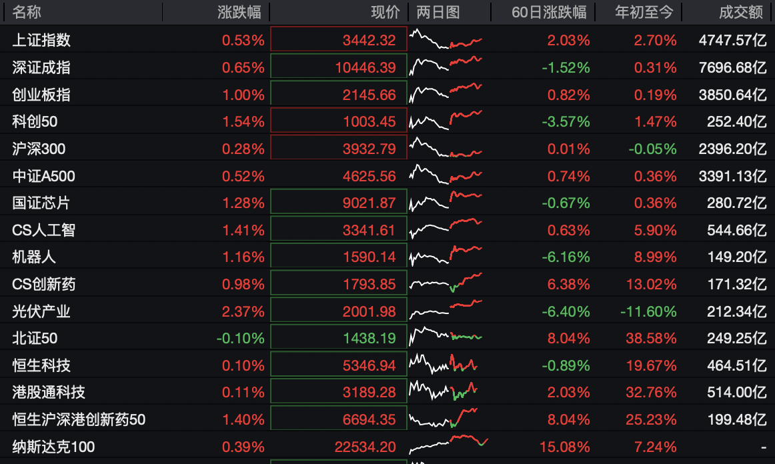Select the 创业板指 index name
The width and height of the screenshot is (775, 464).
pyautogui.click(x=41, y=95)
